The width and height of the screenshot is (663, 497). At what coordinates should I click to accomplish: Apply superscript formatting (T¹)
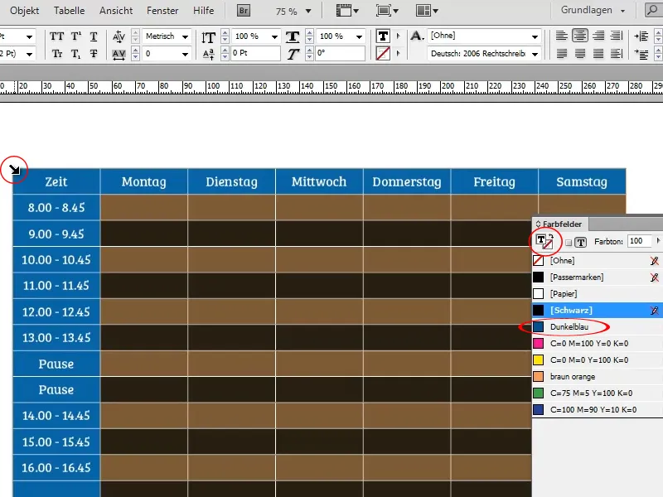tap(76, 36)
